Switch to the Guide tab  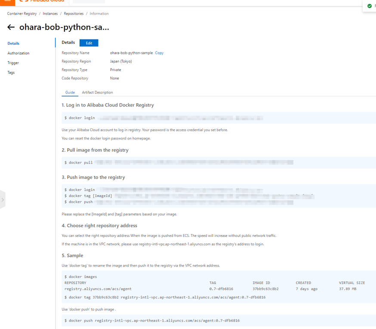click(70, 92)
